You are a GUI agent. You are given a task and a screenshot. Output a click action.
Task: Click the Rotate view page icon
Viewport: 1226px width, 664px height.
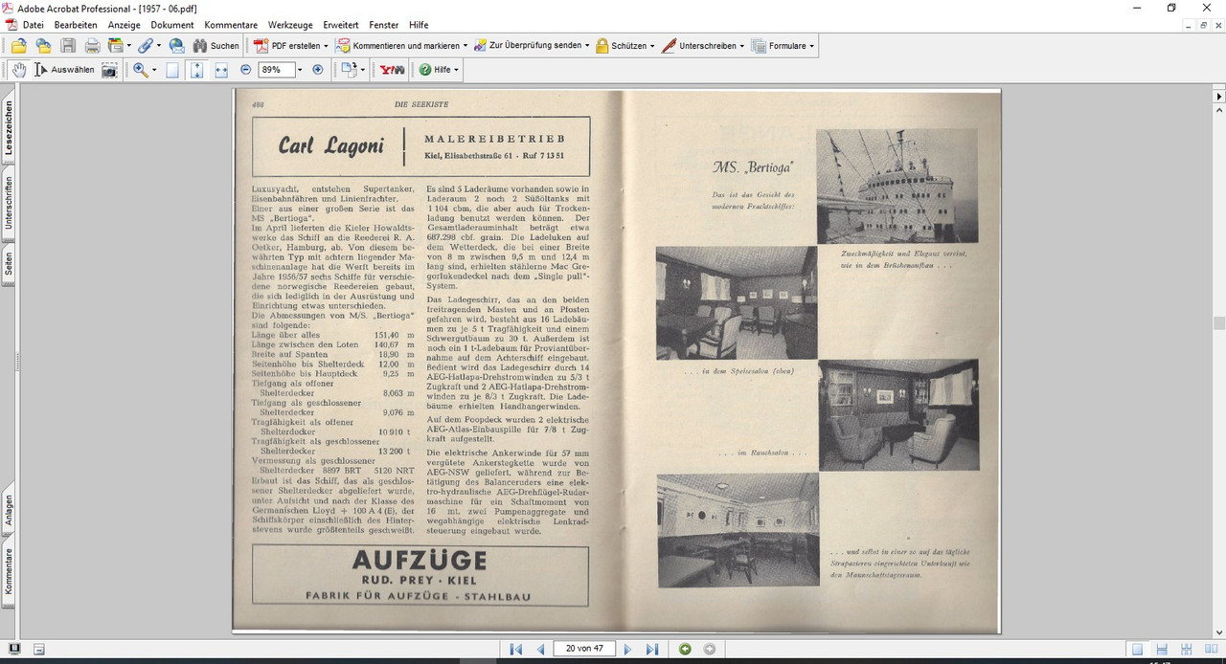tap(348, 70)
